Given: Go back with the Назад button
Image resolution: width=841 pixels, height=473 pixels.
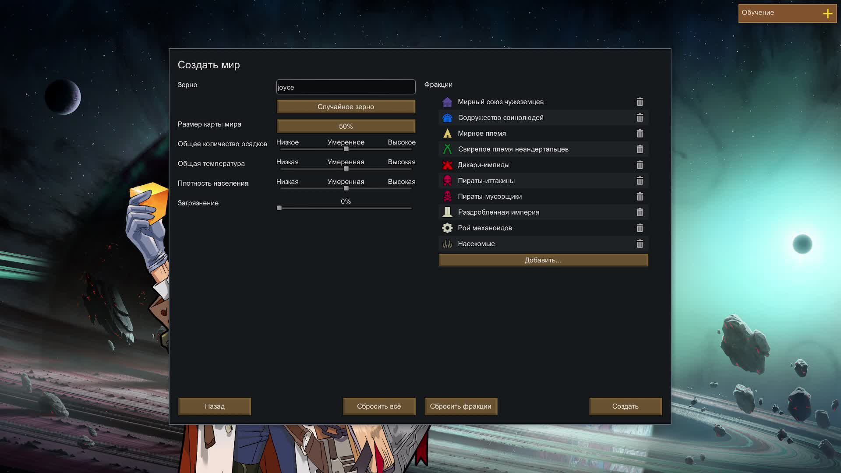Looking at the screenshot, I should 215,406.
